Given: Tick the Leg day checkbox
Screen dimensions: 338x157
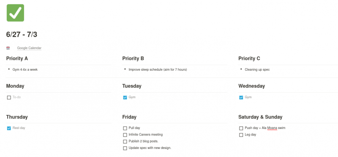Looking at the screenshot, I should (x=241, y=135).
